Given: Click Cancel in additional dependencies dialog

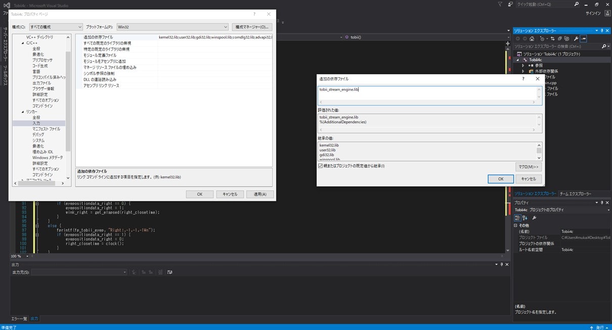Looking at the screenshot, I should (x=529, y=179).
